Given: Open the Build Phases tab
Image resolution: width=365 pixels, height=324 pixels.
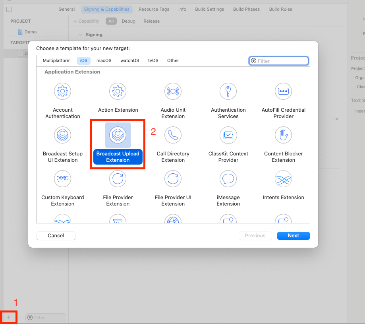Looking at the screenshot, I should [246, 9].
